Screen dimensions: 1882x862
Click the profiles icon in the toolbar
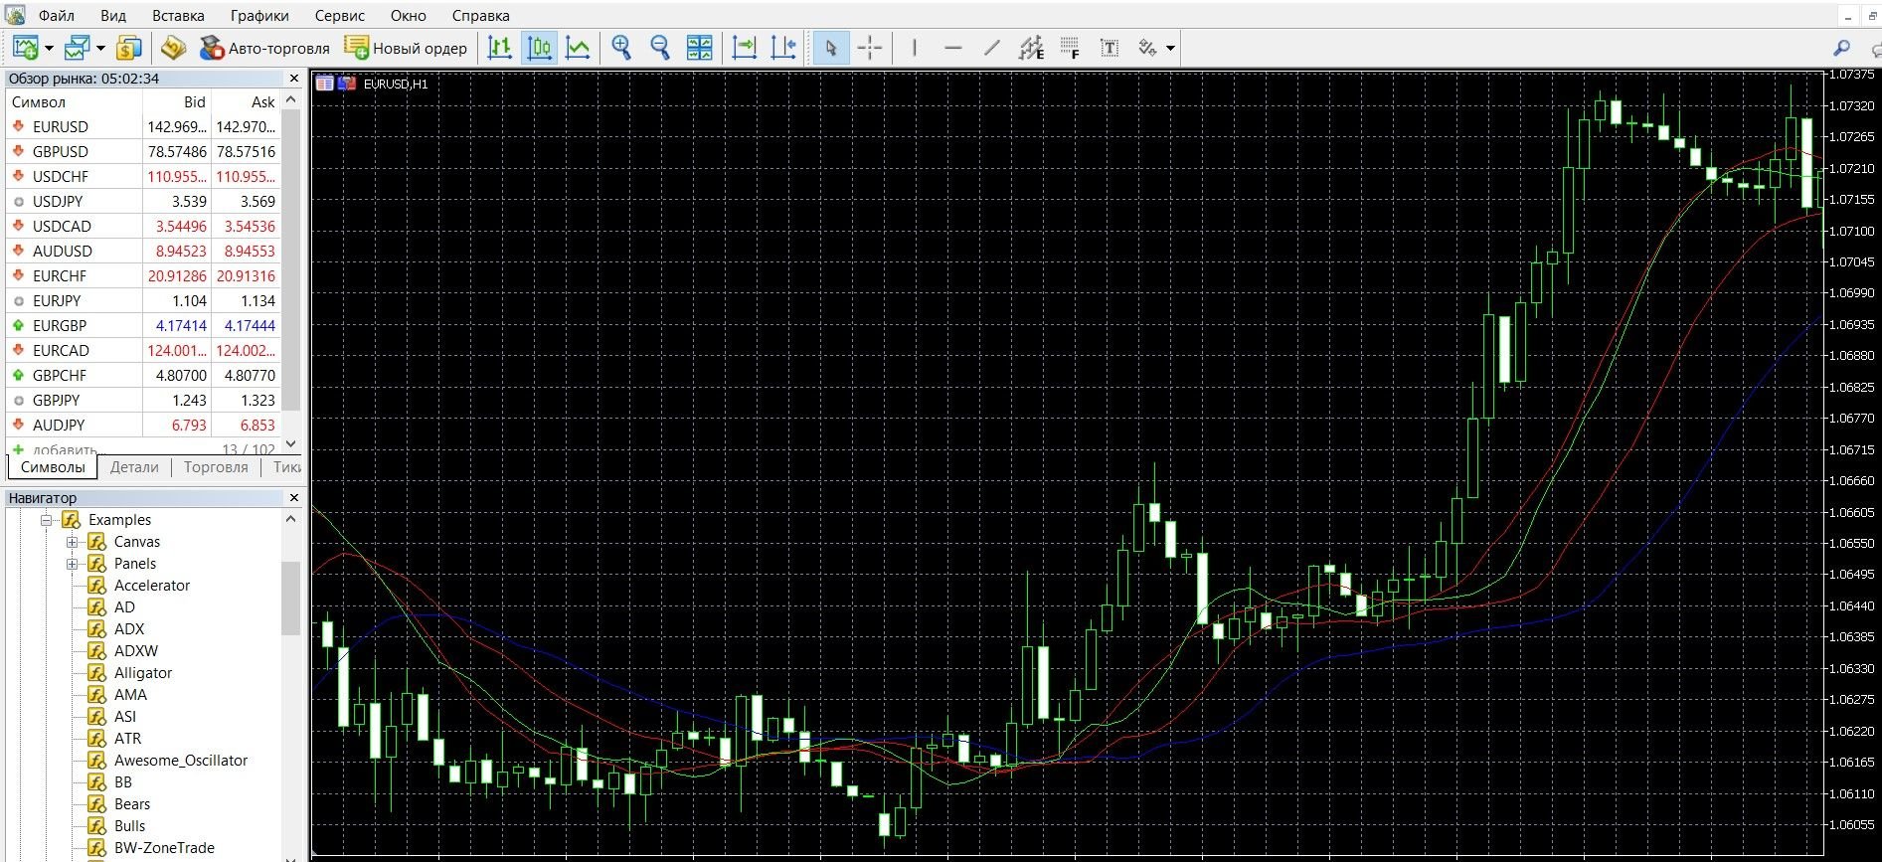tap(78, 48)
